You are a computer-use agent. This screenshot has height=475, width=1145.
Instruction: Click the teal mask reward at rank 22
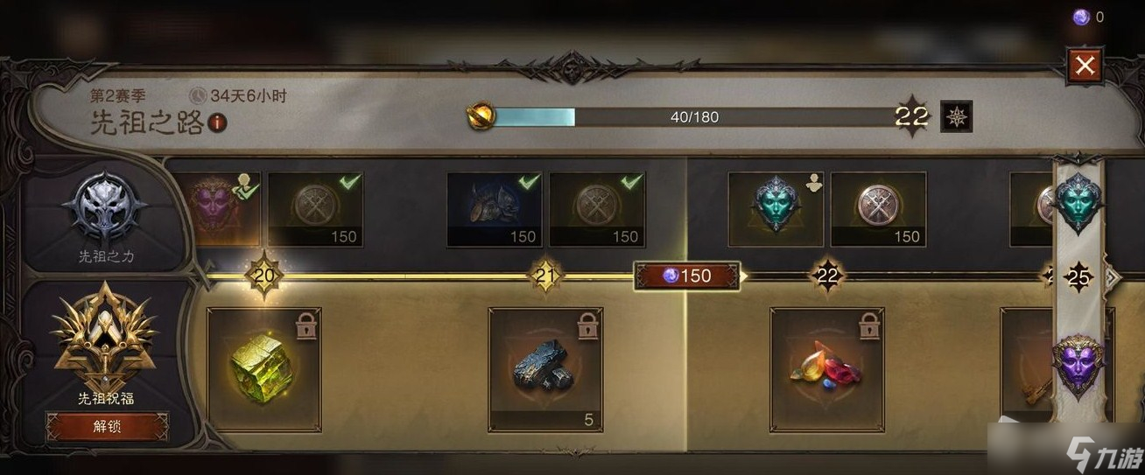pyautogui.click(x=776, y=209)
